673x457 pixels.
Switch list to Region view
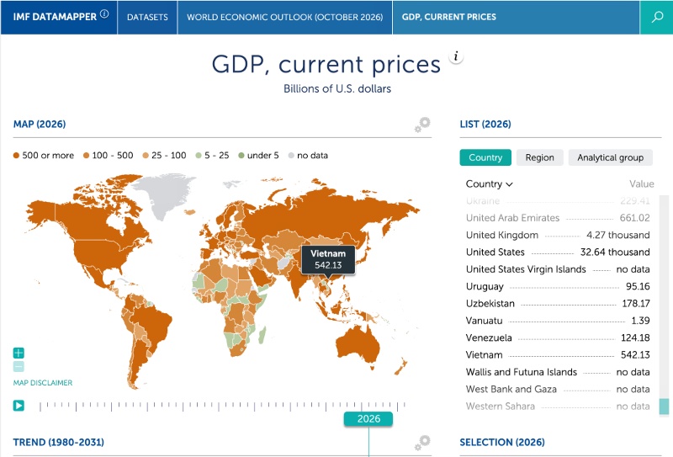[x=539, y=157]
